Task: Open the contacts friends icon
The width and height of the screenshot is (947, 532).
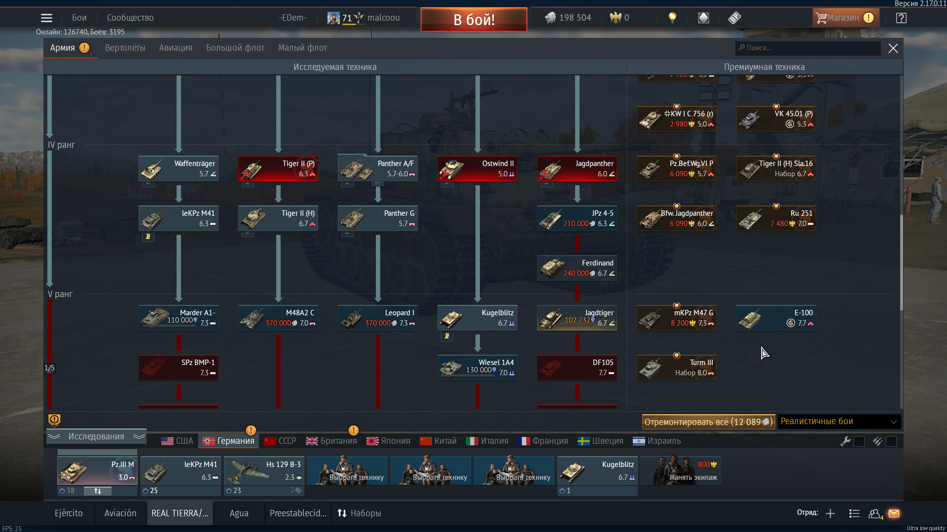Action: point(875,514)
